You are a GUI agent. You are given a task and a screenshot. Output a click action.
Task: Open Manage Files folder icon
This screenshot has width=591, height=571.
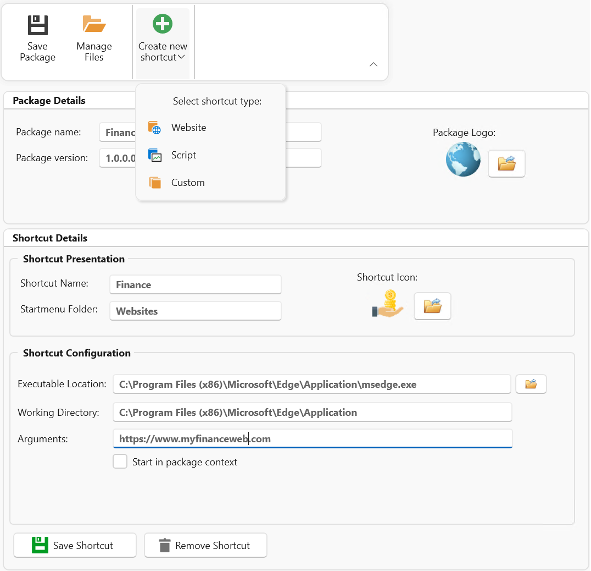click(x=94, y=24)
